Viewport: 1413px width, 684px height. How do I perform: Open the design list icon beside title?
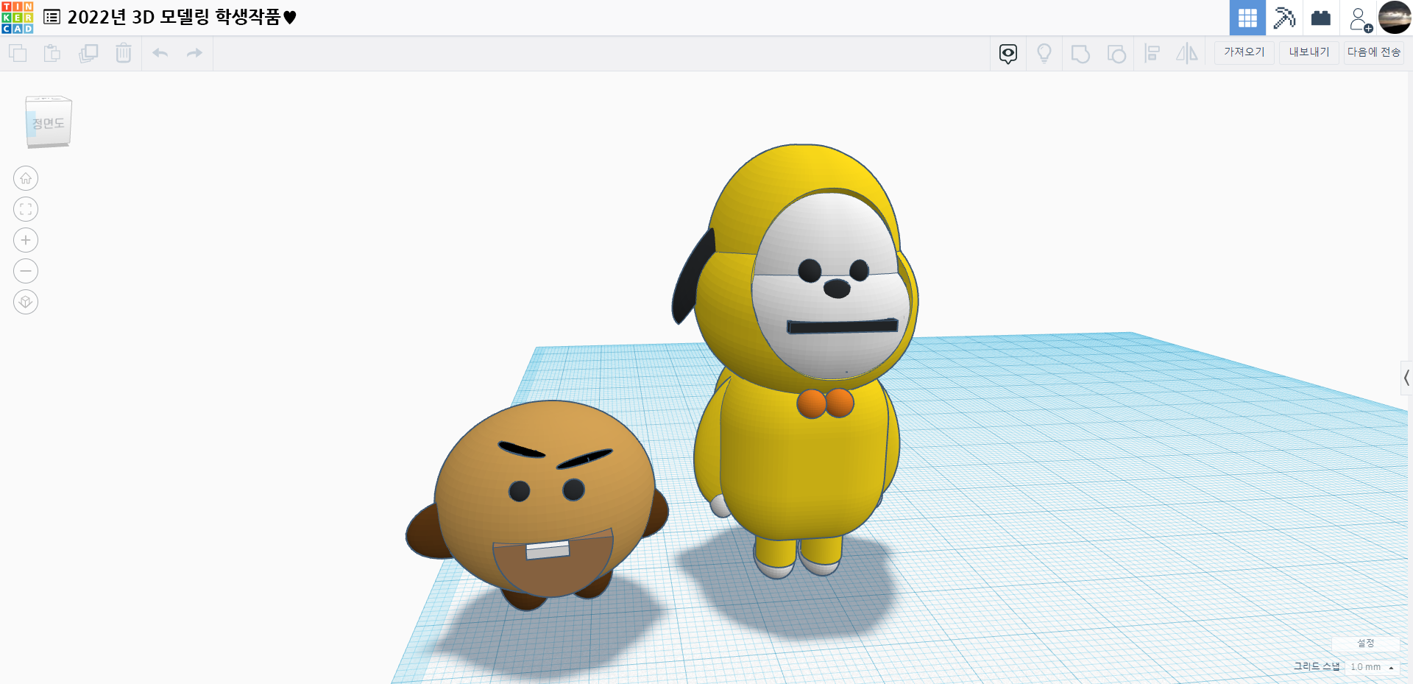pos(52,17)
